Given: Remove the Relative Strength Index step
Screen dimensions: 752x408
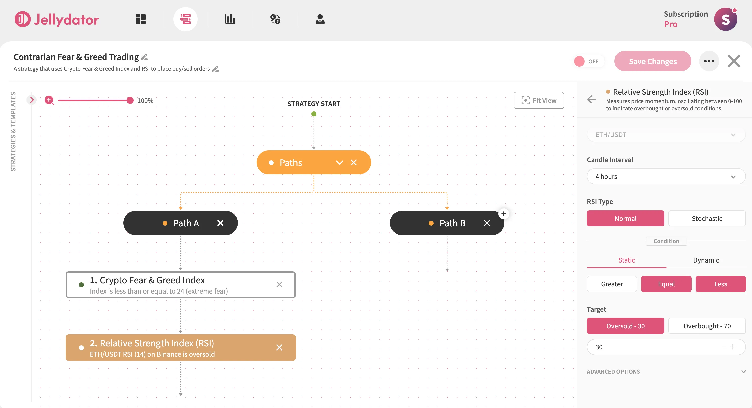Looking at the screenshot, I should (279, 348).
